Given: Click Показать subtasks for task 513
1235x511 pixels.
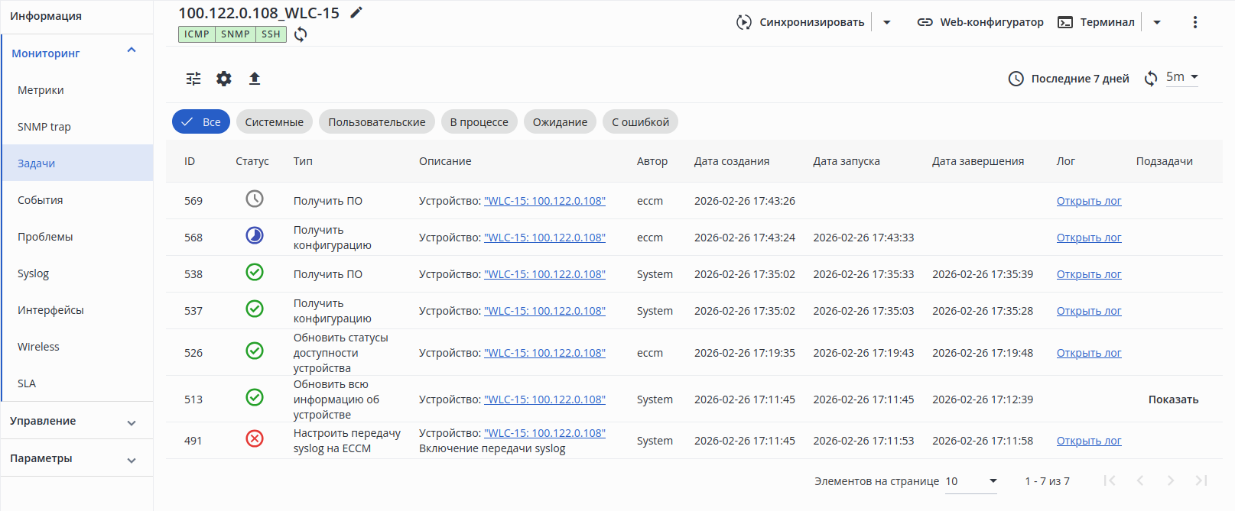Looking at the screenshot, I should click(x=1173, y=399).
